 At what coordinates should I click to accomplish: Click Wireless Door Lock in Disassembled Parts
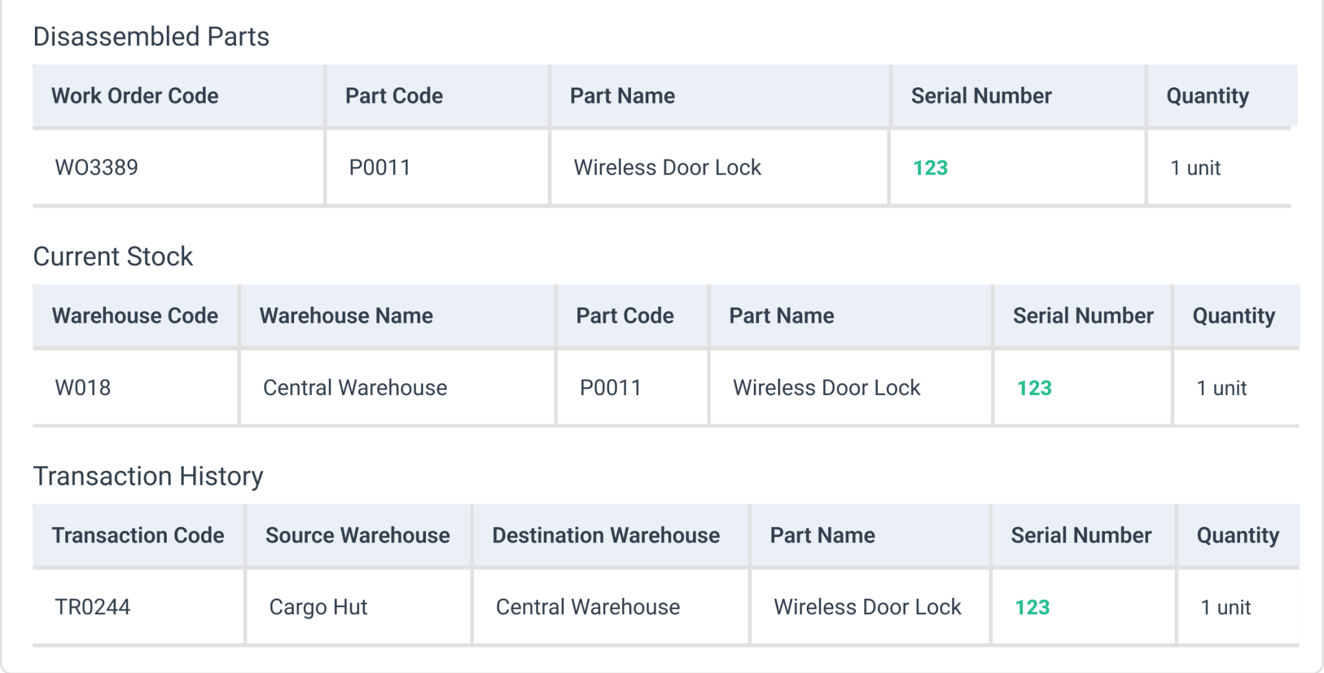[666, 167]
